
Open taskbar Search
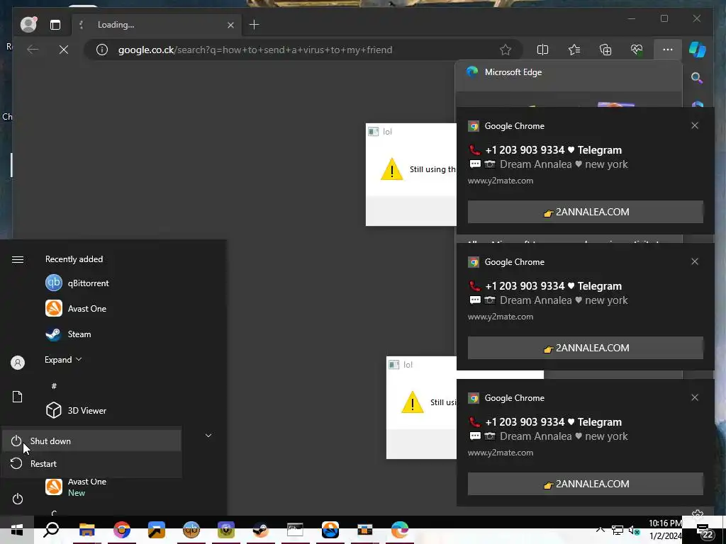tap(51, 530)
